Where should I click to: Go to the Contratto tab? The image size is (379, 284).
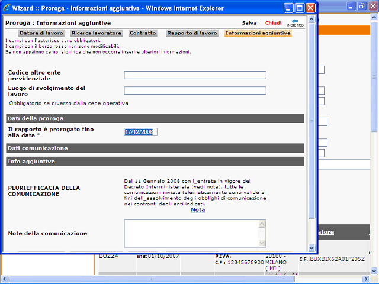pyautogui.click(x=143, y=33)
